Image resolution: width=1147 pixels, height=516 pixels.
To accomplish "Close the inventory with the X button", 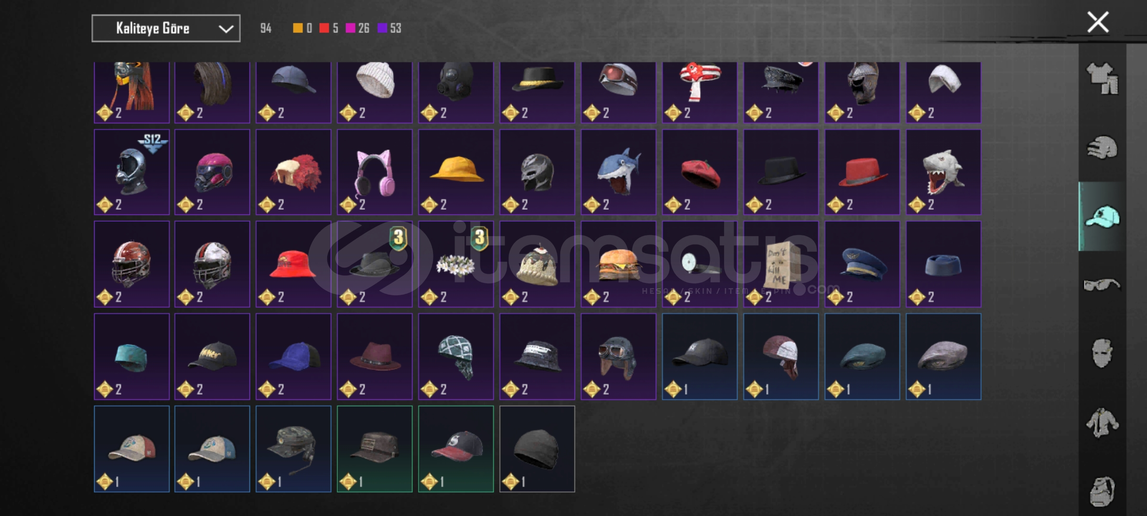I will point(1098,22).
